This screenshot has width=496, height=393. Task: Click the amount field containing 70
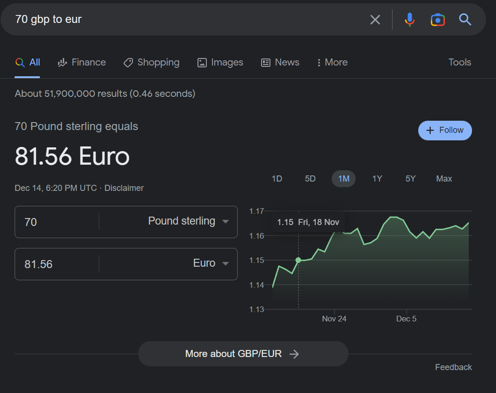[56, 222]
